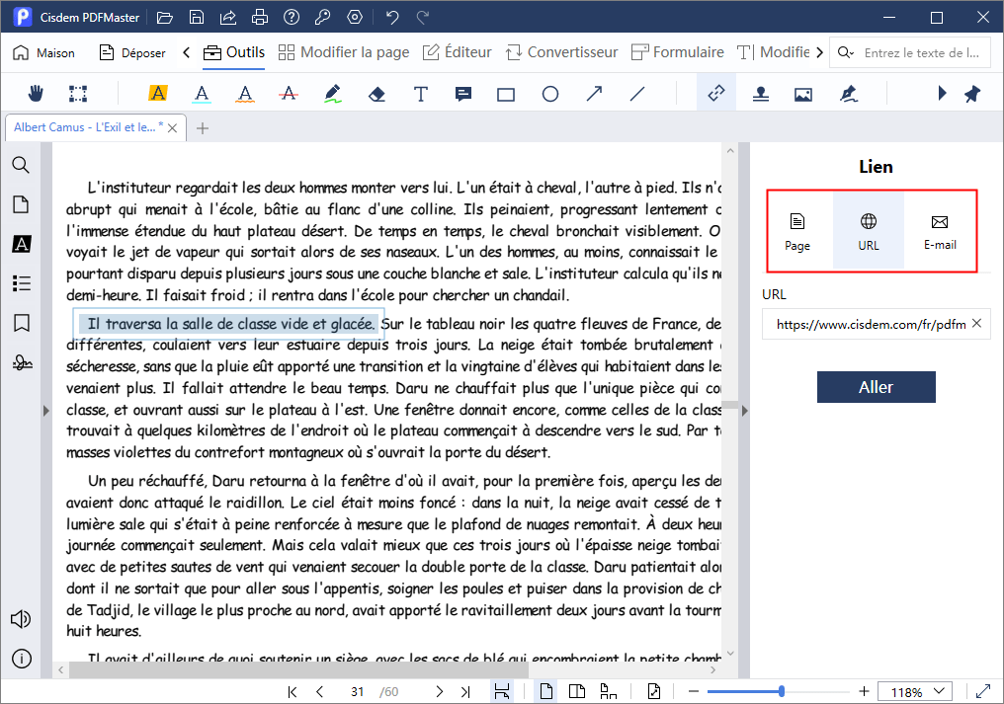Select the Text box T tool
1004x704 pixels.
tap(421, 94)
